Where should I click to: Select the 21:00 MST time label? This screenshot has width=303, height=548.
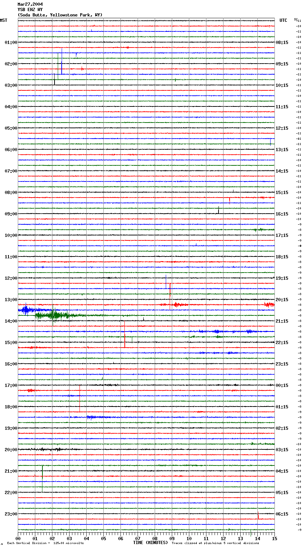tap(11, 471)
